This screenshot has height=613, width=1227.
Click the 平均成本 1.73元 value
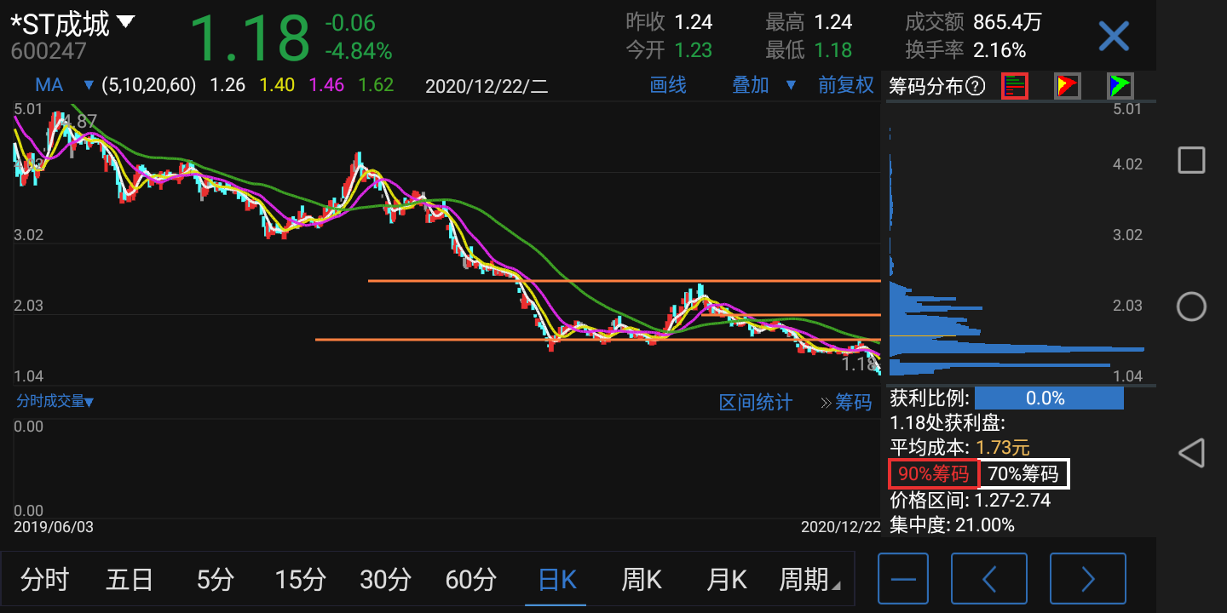pyautogui.click(x=1003, y=448)
